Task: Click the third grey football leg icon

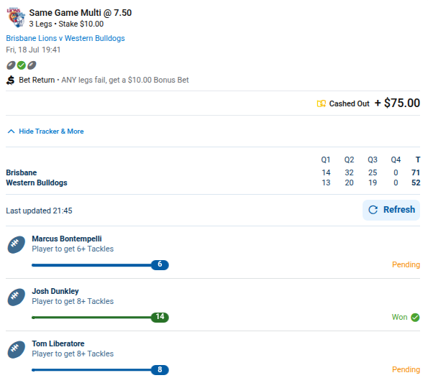Action: pyautogui.click(x=32, y=65)
